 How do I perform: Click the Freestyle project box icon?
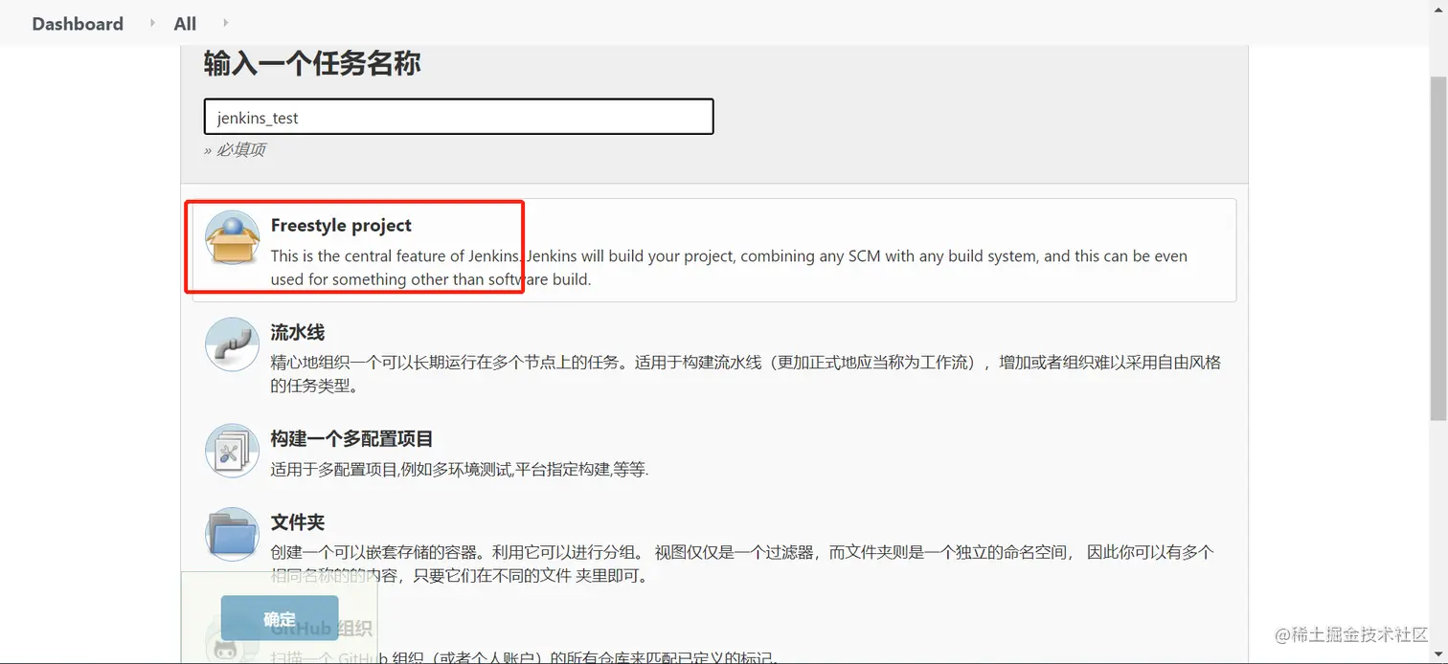click(232, 237)
